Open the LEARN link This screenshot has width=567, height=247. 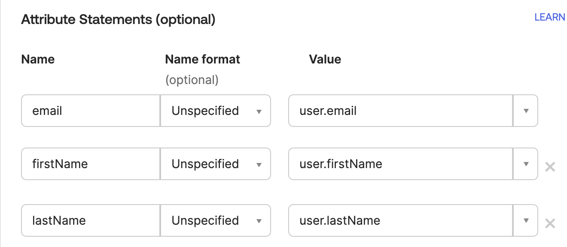549,17
